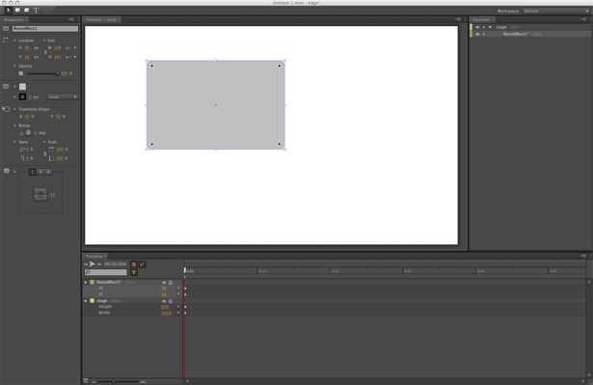Add keyframe for Height property
Viewport: 593px width, 385px height.
click(178, 307)
